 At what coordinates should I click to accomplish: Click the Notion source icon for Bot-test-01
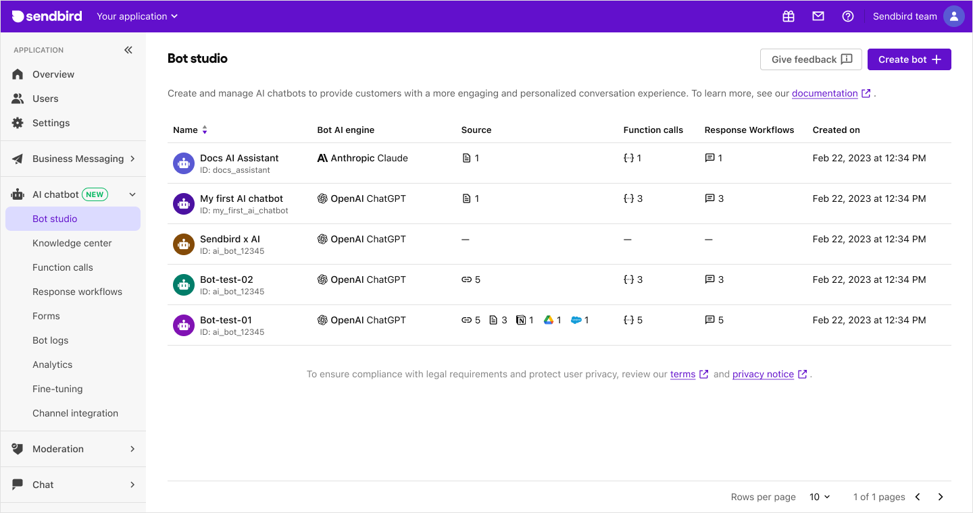pos(521,320)
